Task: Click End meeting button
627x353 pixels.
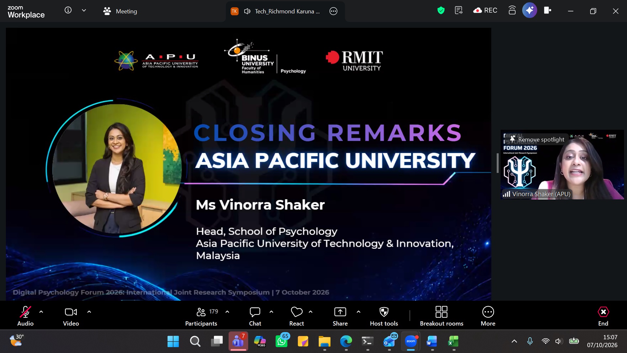Action: pyautogui.click(x=603, y=316)
